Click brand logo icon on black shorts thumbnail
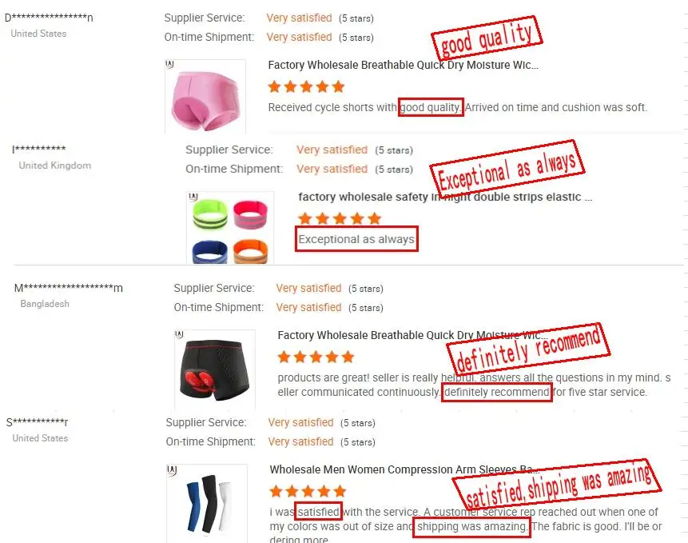 (179, 334)
